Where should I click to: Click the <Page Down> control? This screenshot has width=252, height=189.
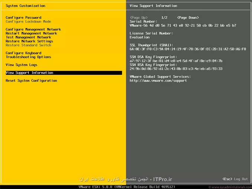click(188, 17)
